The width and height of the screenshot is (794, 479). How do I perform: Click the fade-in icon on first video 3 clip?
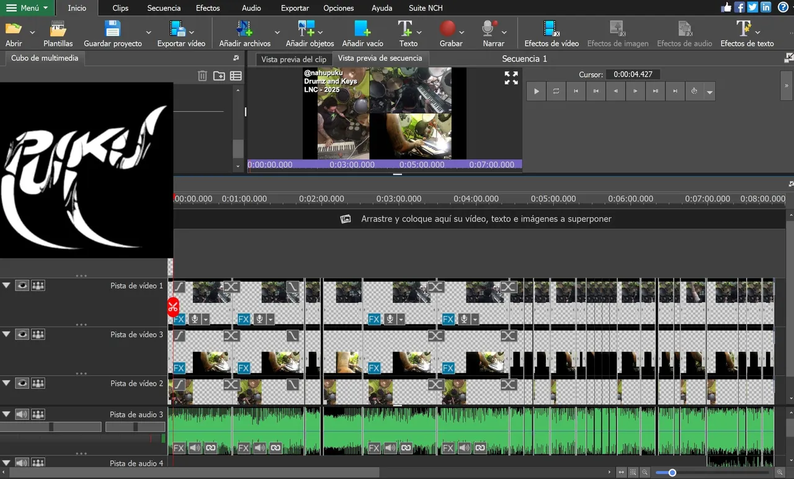tap(179, 335)
